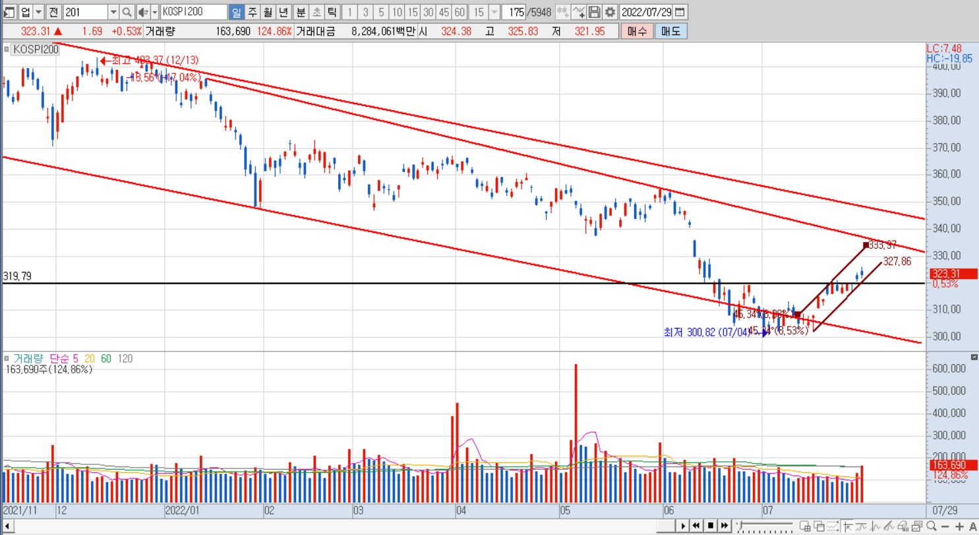Select the 년 (yearly) period toggle
This screenshot has height=535, width=979.
pyautogui.click(x=283, y=12)
